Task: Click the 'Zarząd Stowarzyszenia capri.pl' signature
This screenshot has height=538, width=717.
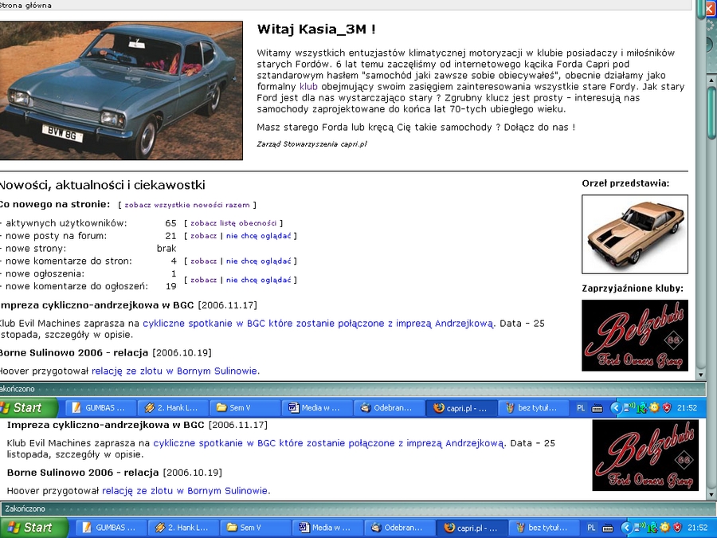Action: (x=311, y=144)
